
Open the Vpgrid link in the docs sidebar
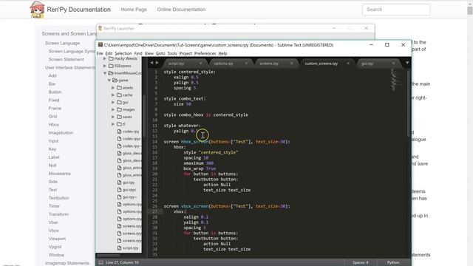tap(55, 247)
